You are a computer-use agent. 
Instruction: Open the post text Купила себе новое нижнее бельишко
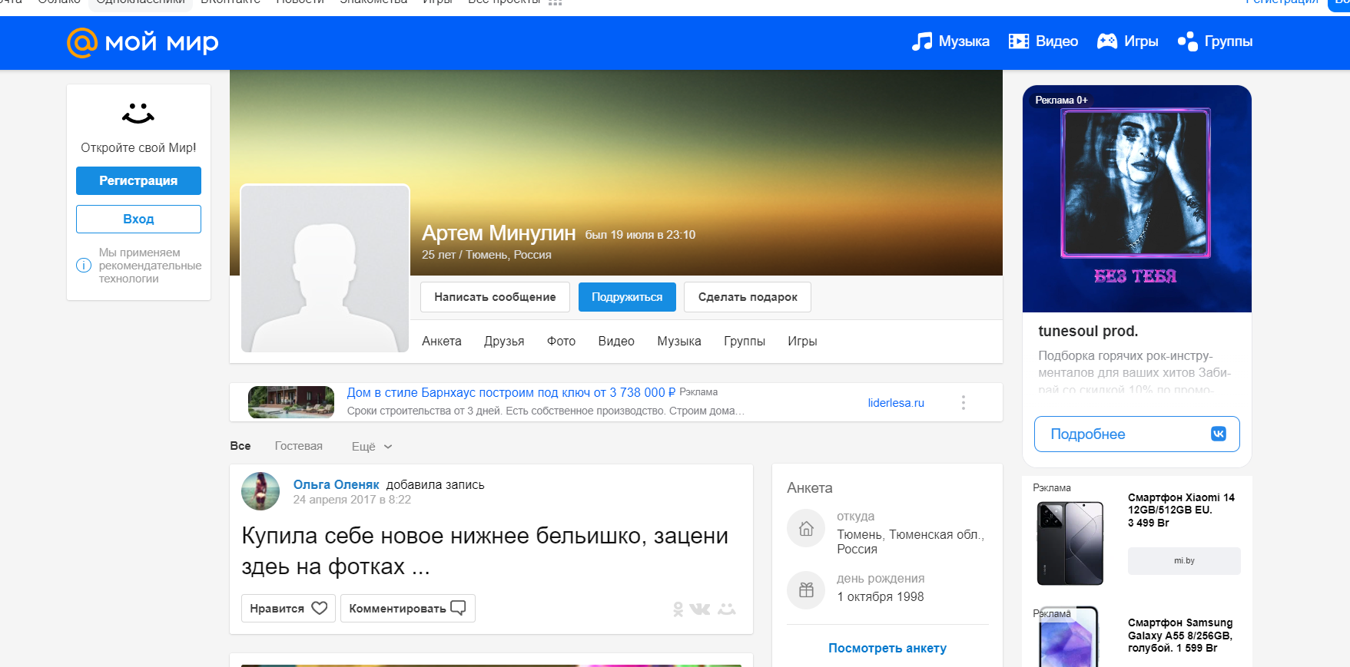(x=485, y=550)
